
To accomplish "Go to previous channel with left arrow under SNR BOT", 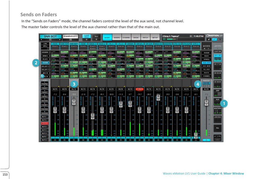I will pos(41,40).
